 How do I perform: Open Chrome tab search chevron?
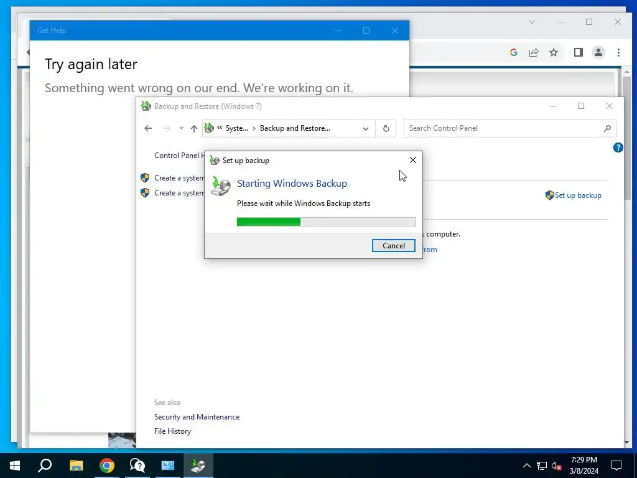click(532, 22)
